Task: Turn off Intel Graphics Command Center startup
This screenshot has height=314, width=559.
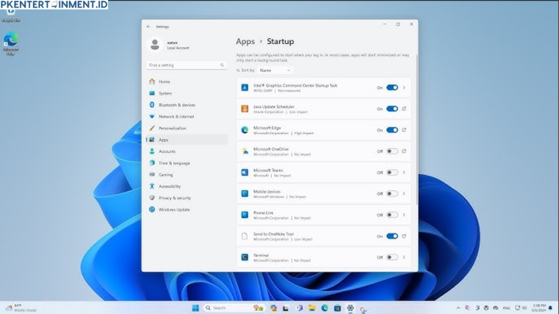Action: 392,87
